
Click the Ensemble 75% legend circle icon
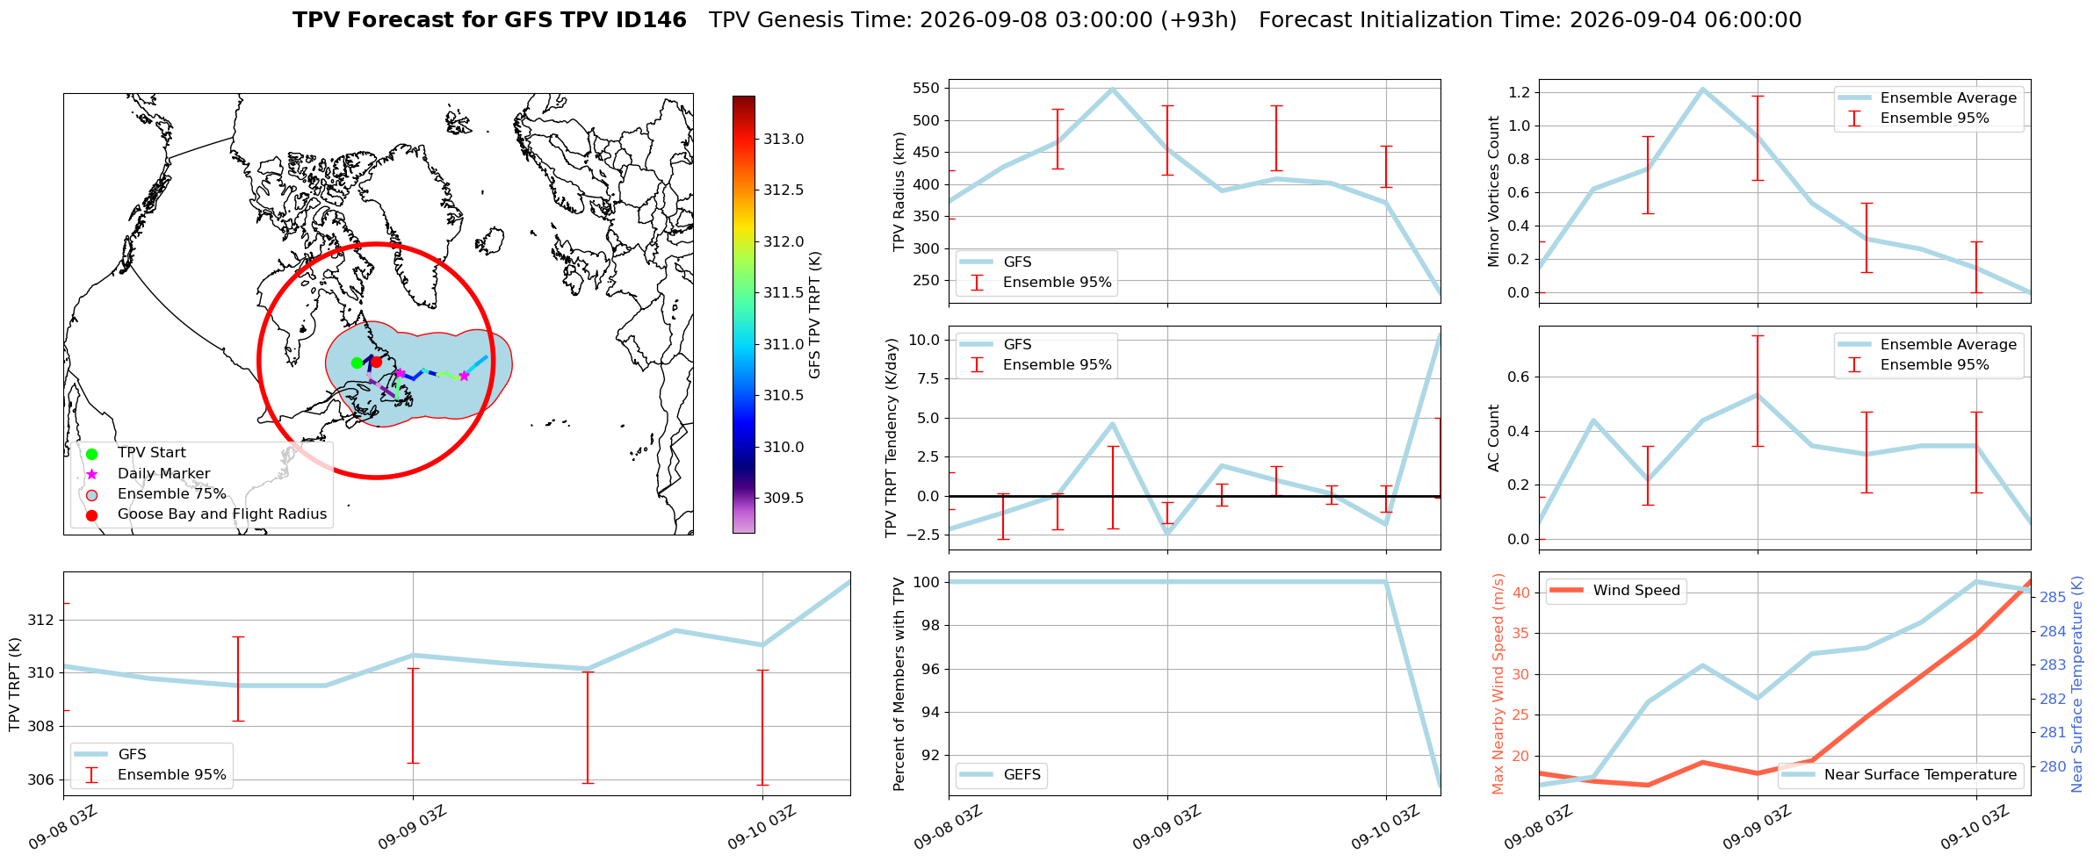tap(91, 494)
